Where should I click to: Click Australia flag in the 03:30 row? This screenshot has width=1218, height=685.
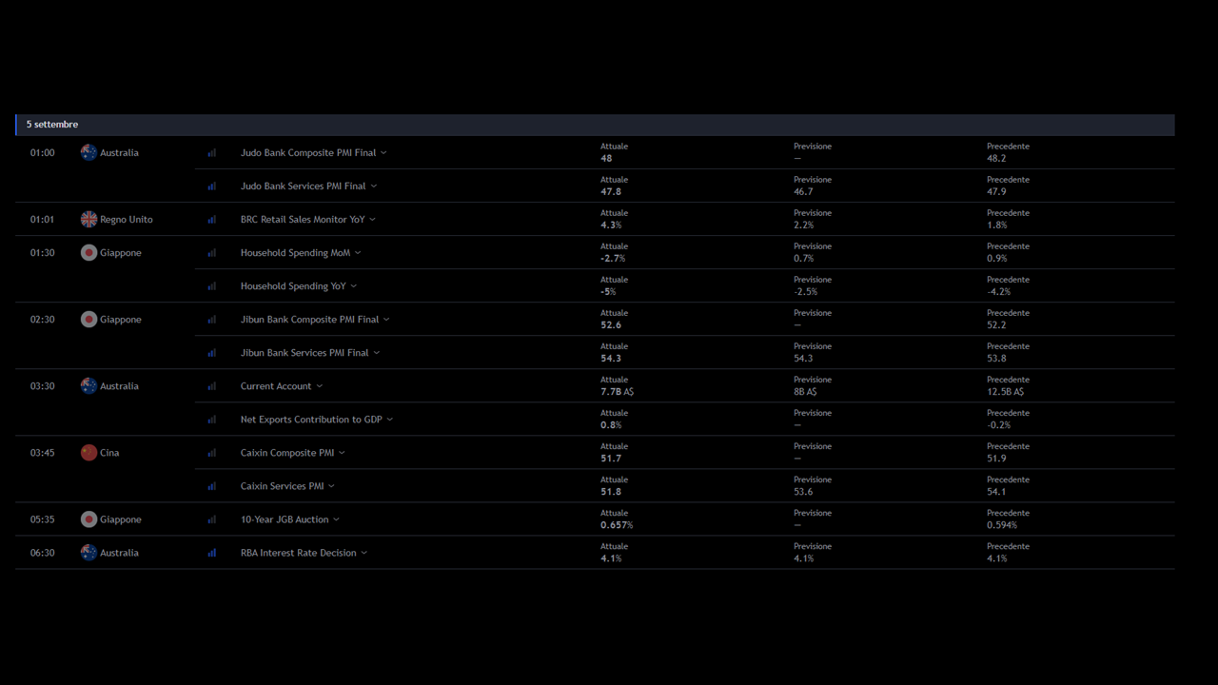pos(88,386)
